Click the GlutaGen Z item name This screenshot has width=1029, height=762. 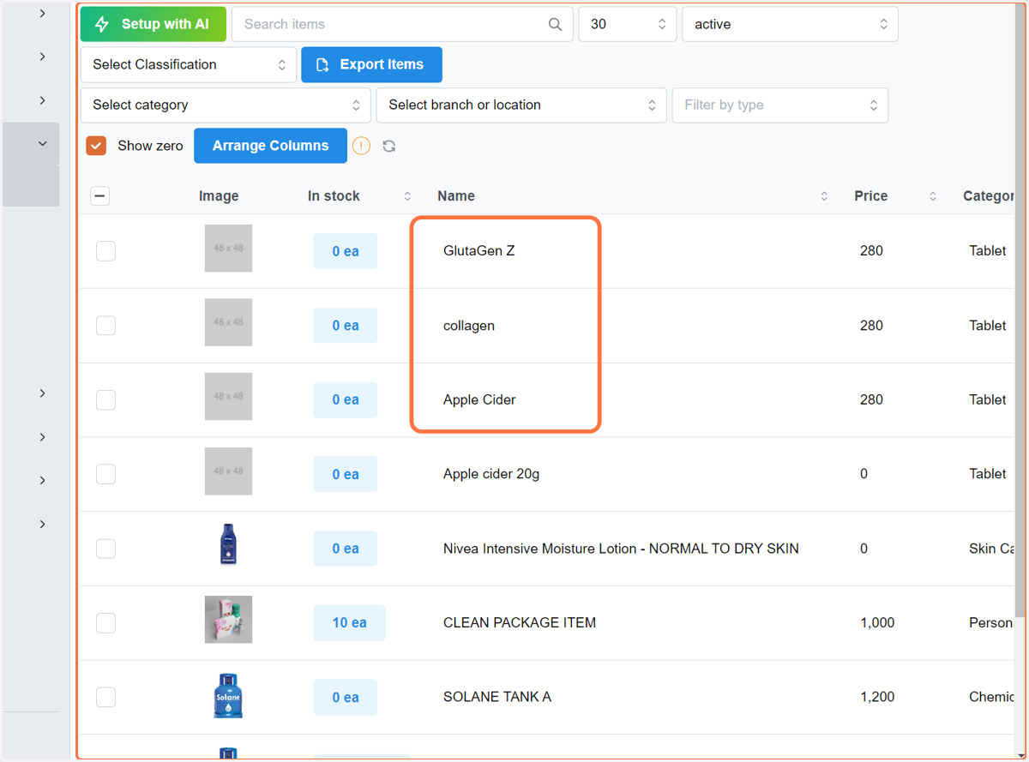478,251
